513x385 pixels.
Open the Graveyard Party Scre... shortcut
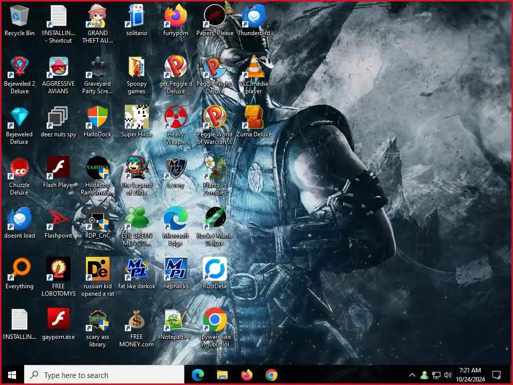(x=98, y=75)
